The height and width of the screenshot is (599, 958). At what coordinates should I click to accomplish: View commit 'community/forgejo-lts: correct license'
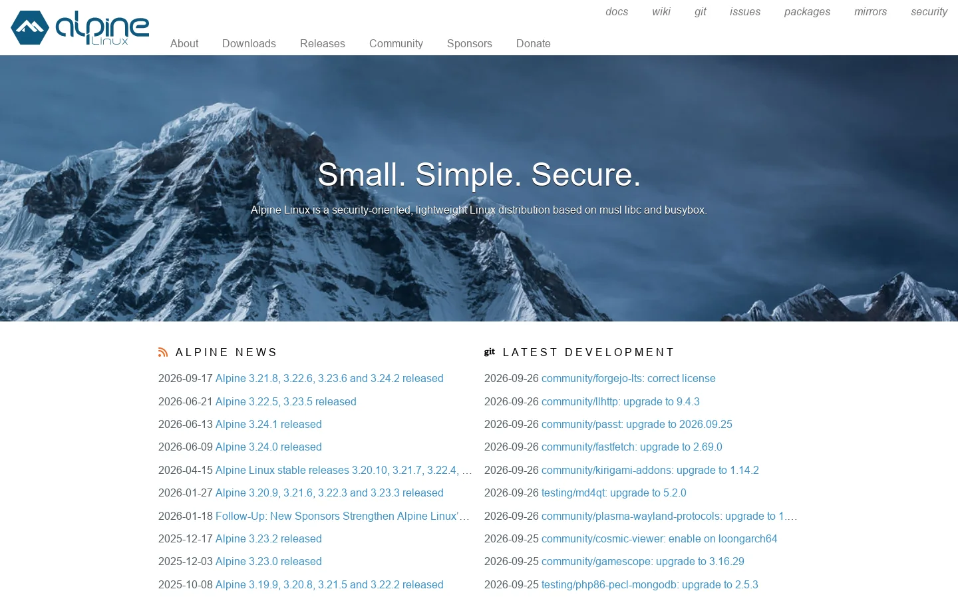[629, 378]
